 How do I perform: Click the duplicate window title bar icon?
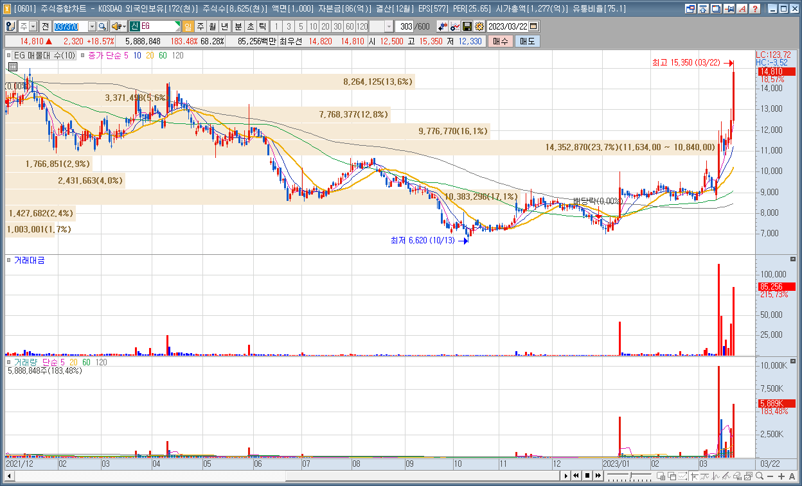pyautogui.click(x=716, y=9)
